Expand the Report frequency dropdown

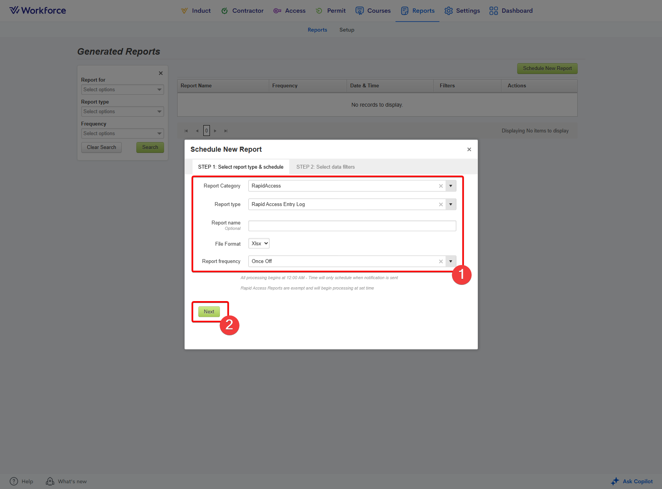tap(451, 261)
